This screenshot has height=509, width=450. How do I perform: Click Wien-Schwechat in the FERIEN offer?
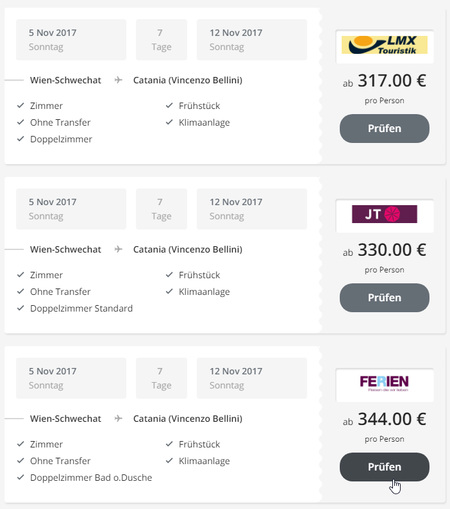[65, 419]
